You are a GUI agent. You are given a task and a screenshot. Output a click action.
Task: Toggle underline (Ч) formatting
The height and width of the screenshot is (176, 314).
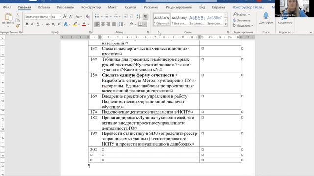[38, 24]
